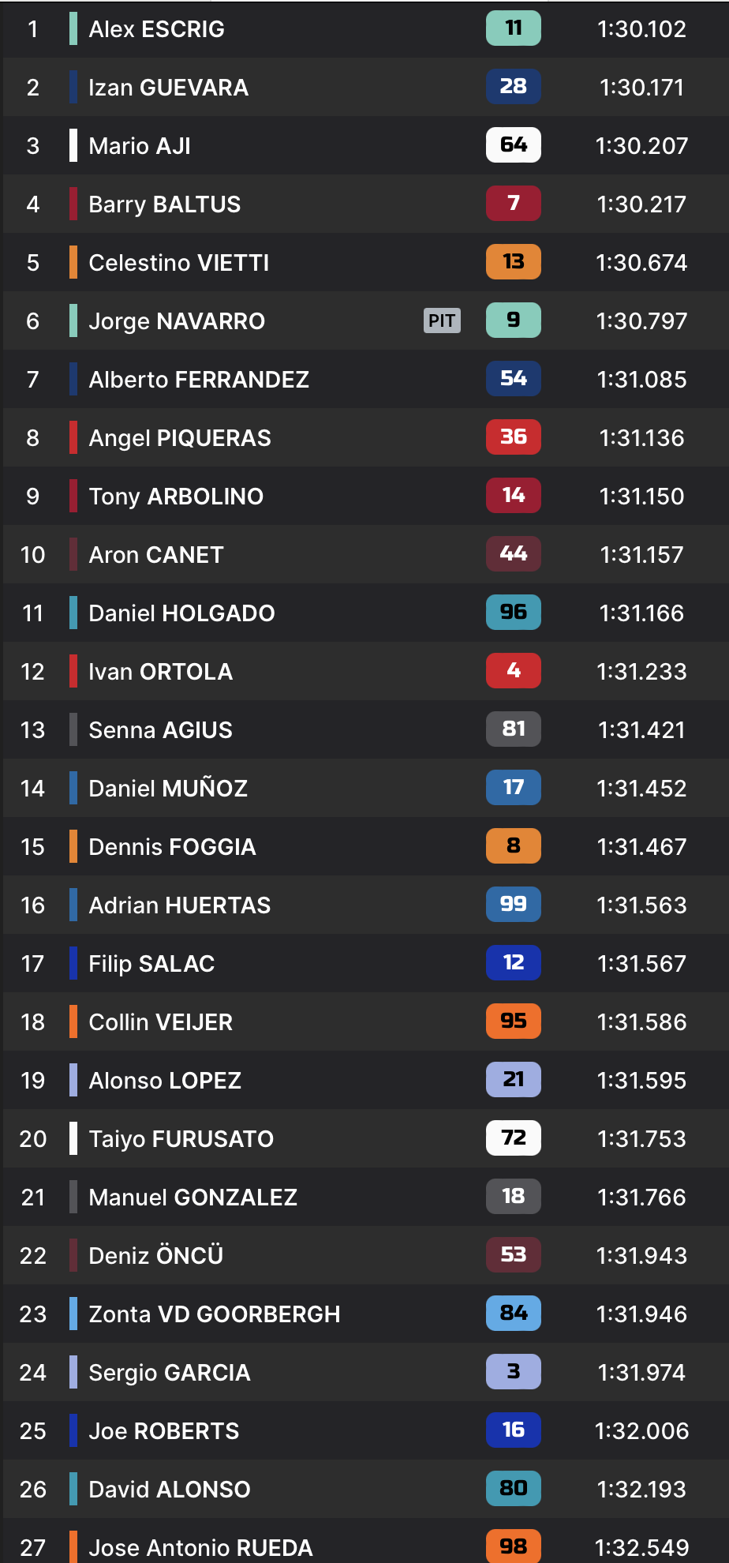Click the red team color bar beside Ivan Ortola
Screen dimensions: 729x1563
pyautogui.click(x=73, y=671)
